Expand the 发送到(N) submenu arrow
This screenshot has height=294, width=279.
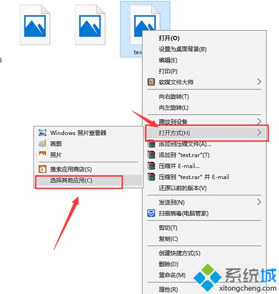pos(259,202)
